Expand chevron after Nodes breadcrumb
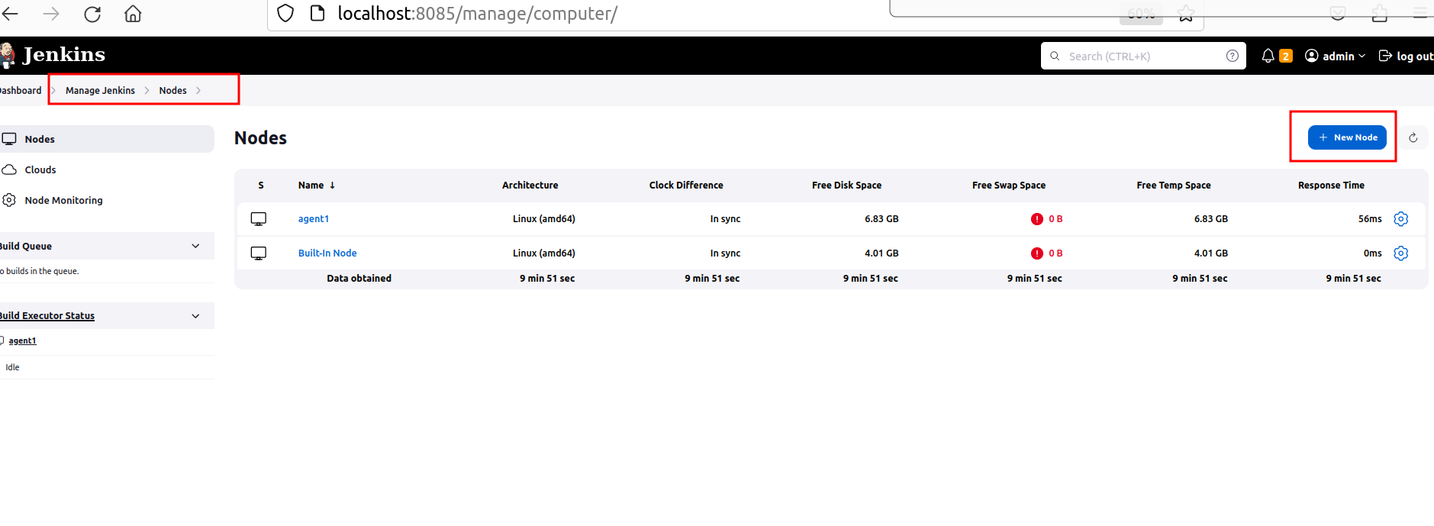Screen dimensions: 1434x526 pyautogui.click(x=198, y=90)
